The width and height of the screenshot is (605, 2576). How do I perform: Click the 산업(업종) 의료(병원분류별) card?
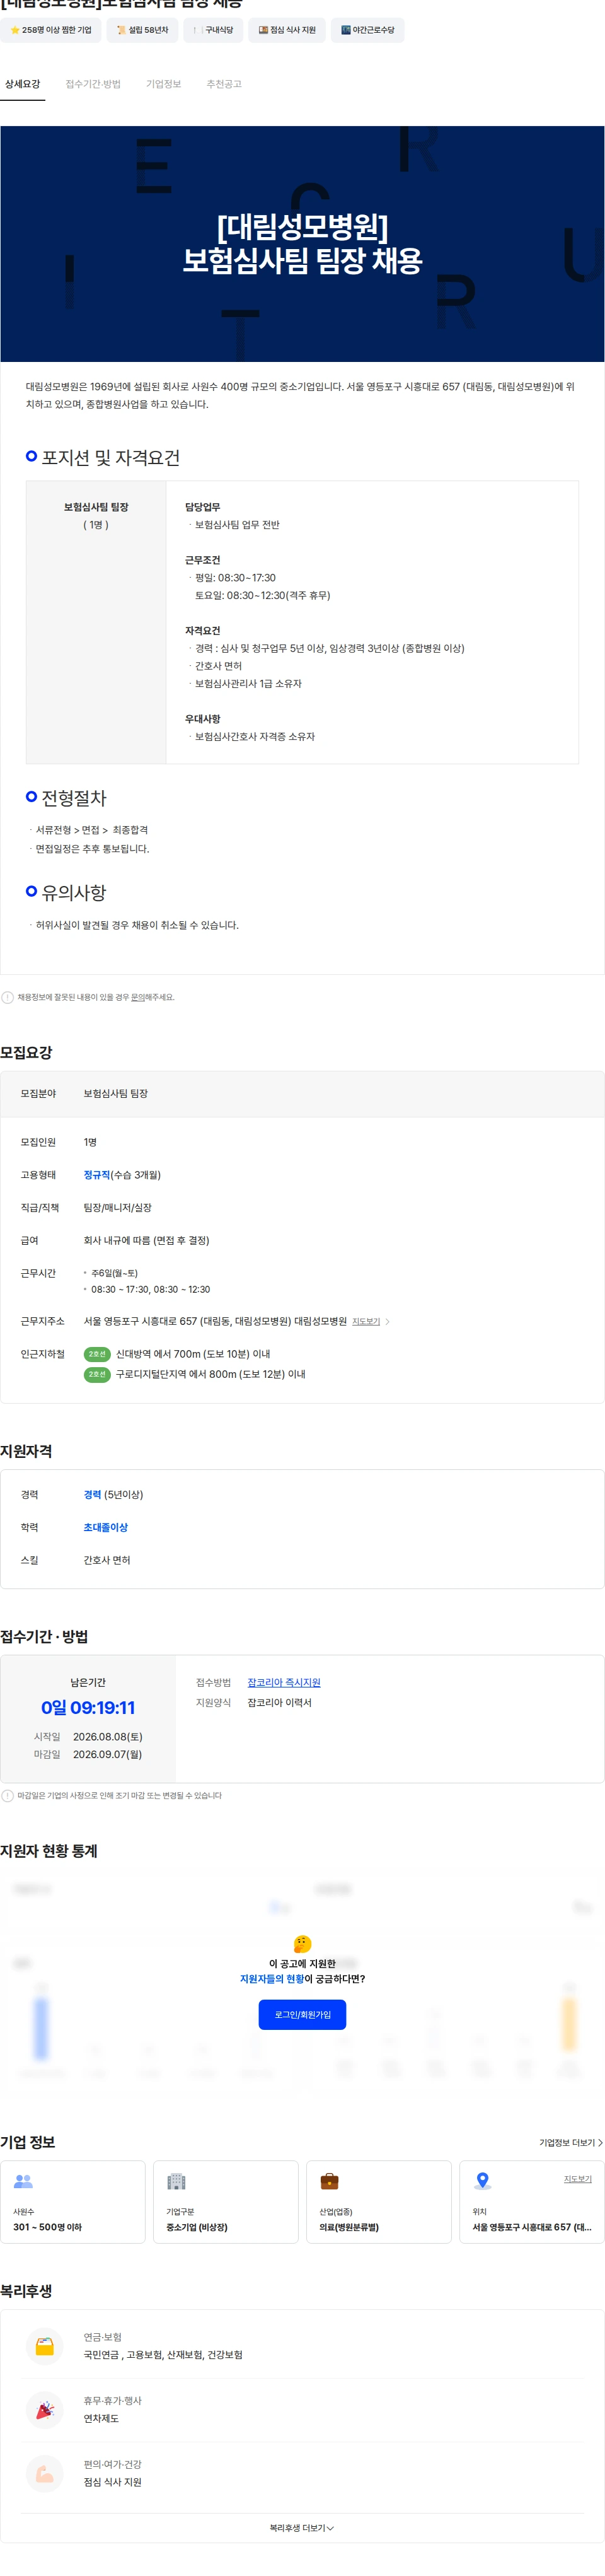379,2202
